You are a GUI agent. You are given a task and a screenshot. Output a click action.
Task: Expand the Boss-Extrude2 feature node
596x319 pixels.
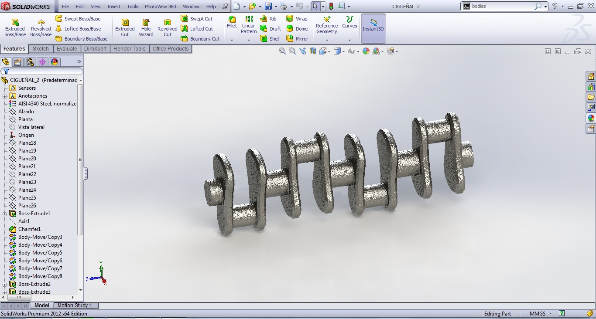(x=4, y=284)
